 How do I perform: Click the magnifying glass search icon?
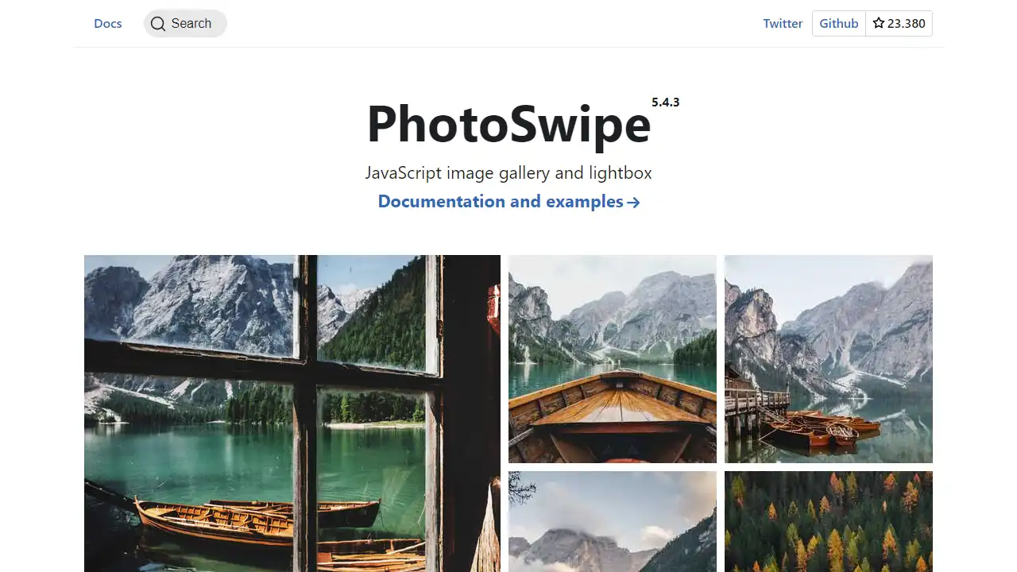coord(158,24)
